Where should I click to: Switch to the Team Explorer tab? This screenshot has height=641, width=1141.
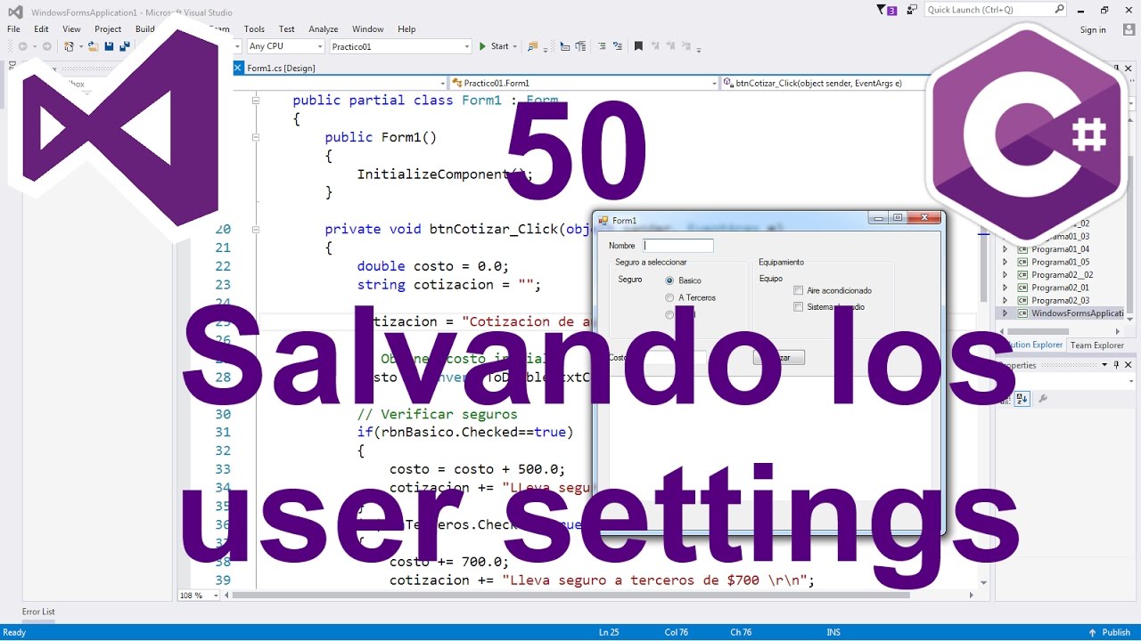click(x=1096, y=345)
